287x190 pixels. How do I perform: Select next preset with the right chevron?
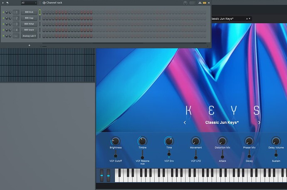point(259,123)
